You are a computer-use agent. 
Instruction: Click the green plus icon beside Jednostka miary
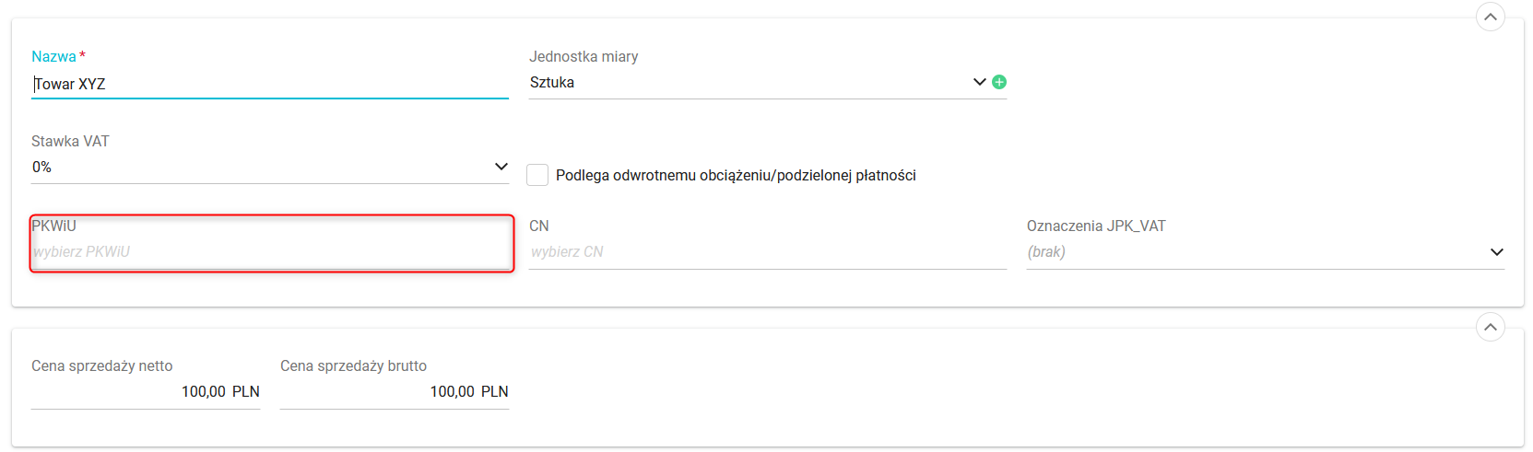pos(999,82)
